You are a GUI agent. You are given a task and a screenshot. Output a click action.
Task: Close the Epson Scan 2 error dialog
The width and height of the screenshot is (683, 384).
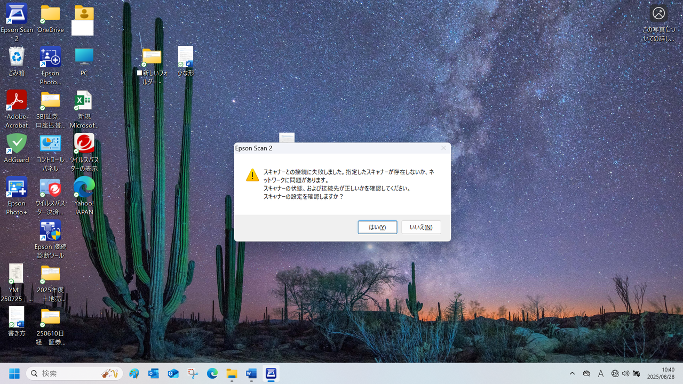pyautogui.click(x=443, y=148)
